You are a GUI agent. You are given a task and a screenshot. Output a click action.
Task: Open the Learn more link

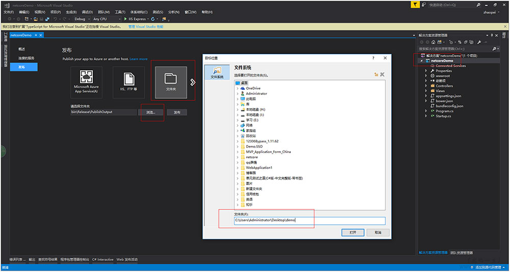coord(139,59)
